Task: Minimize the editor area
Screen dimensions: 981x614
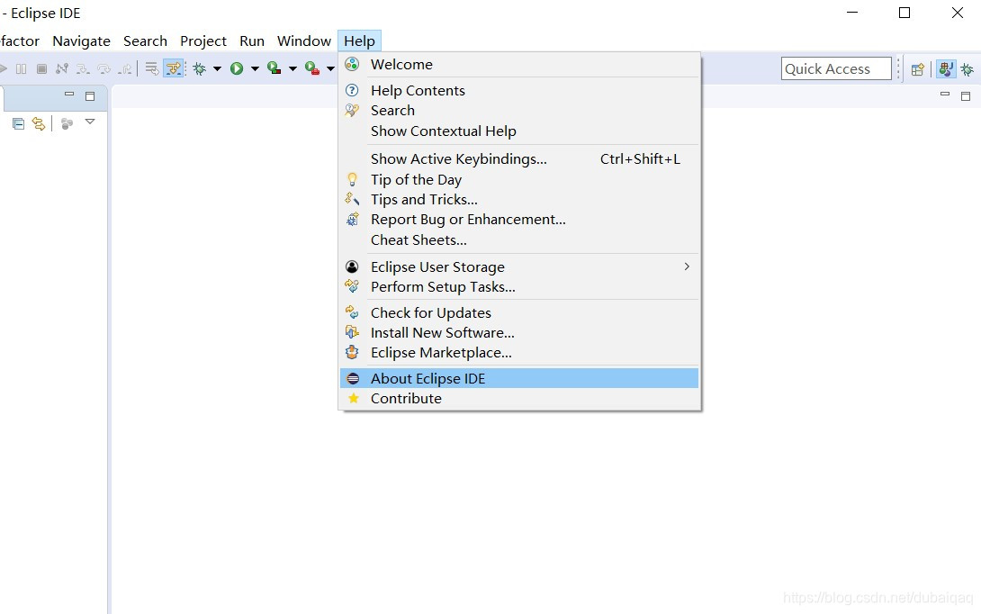Action: [945, 95]
